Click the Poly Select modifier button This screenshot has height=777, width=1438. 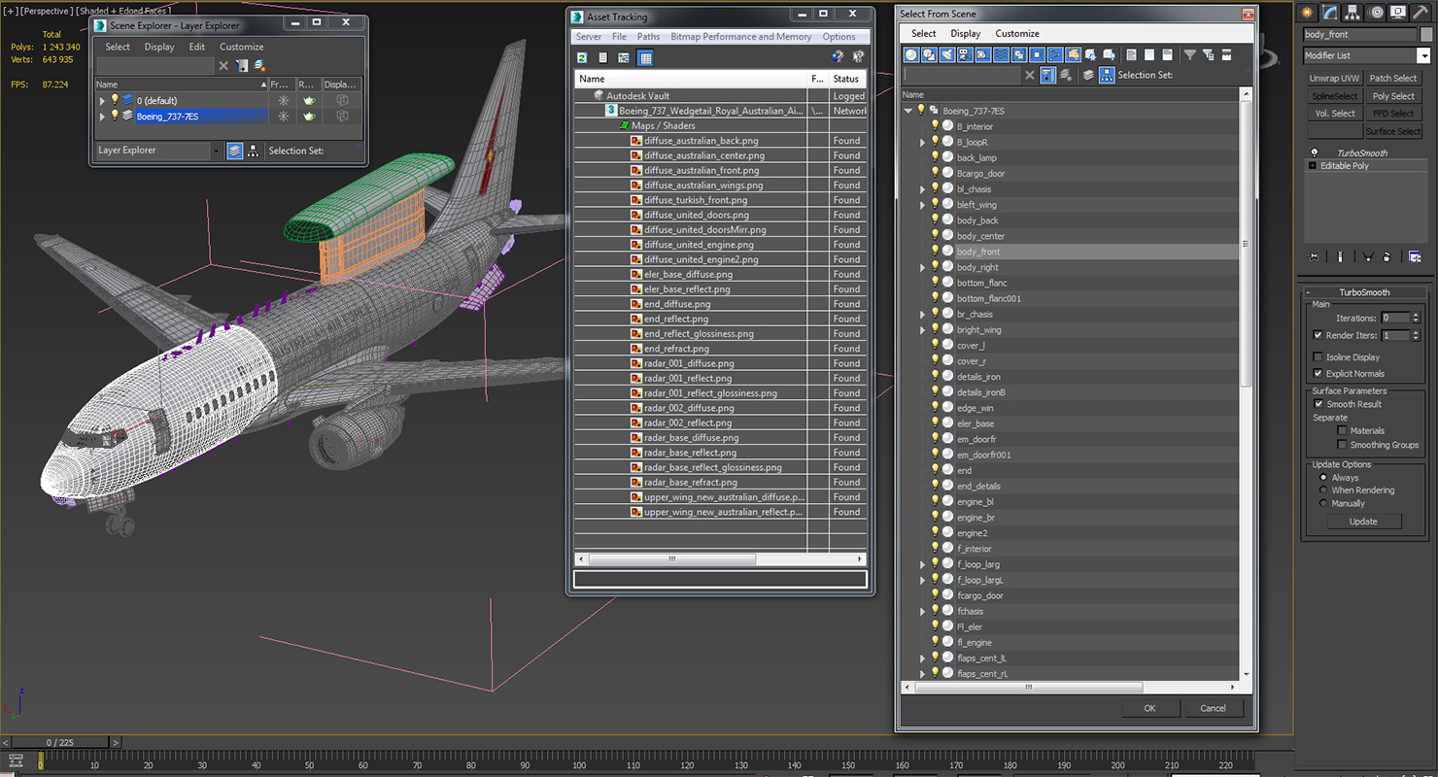(1393, 96)
